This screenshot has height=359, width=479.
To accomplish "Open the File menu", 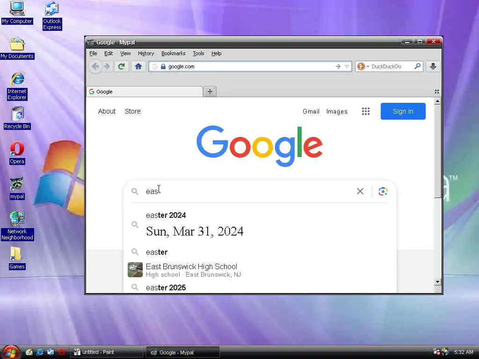I will click(93, 53).
